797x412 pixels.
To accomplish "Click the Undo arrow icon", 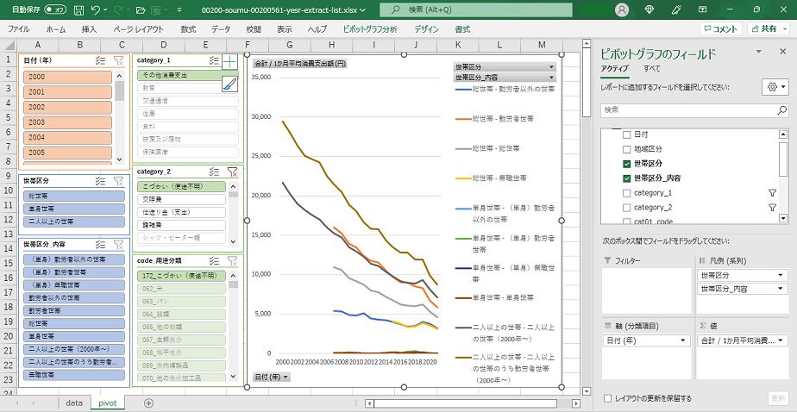I will tap(97, 9).
